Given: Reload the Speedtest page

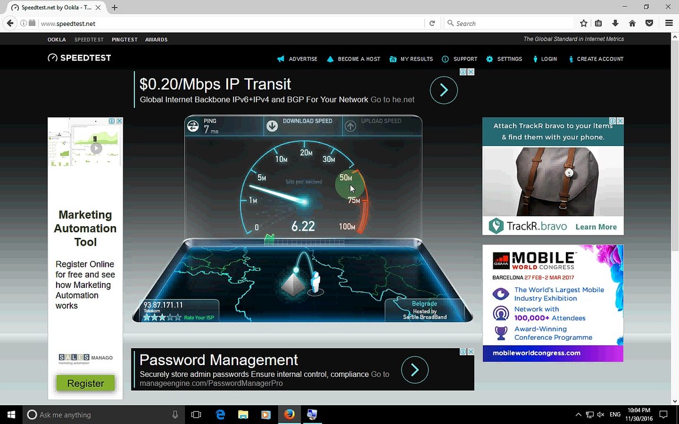Looking at the screenshot, I should (x=431, y=24).
